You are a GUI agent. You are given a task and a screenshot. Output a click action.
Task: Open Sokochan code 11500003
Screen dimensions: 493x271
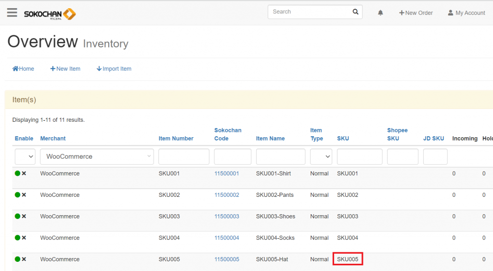[x=227, y=216]
